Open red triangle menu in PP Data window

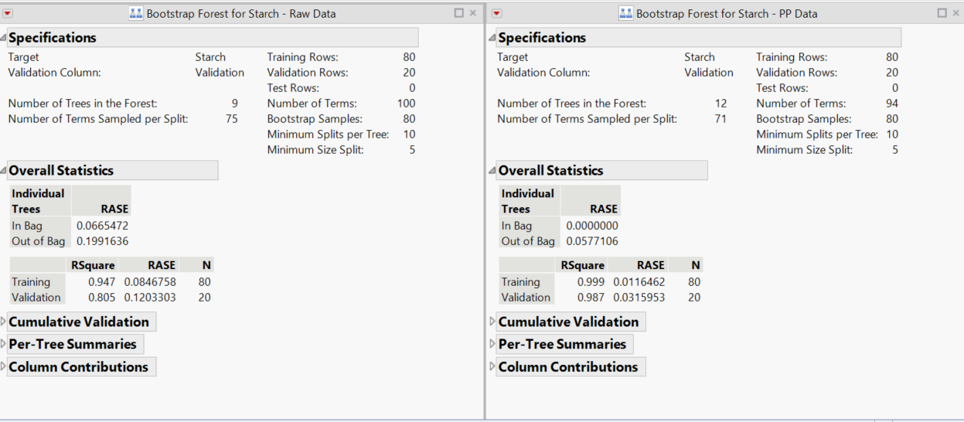(x=497, y=13)
